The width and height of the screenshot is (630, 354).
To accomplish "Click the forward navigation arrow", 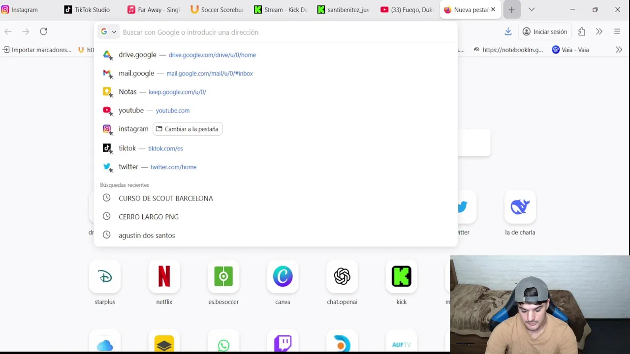I will pos(26,31).
